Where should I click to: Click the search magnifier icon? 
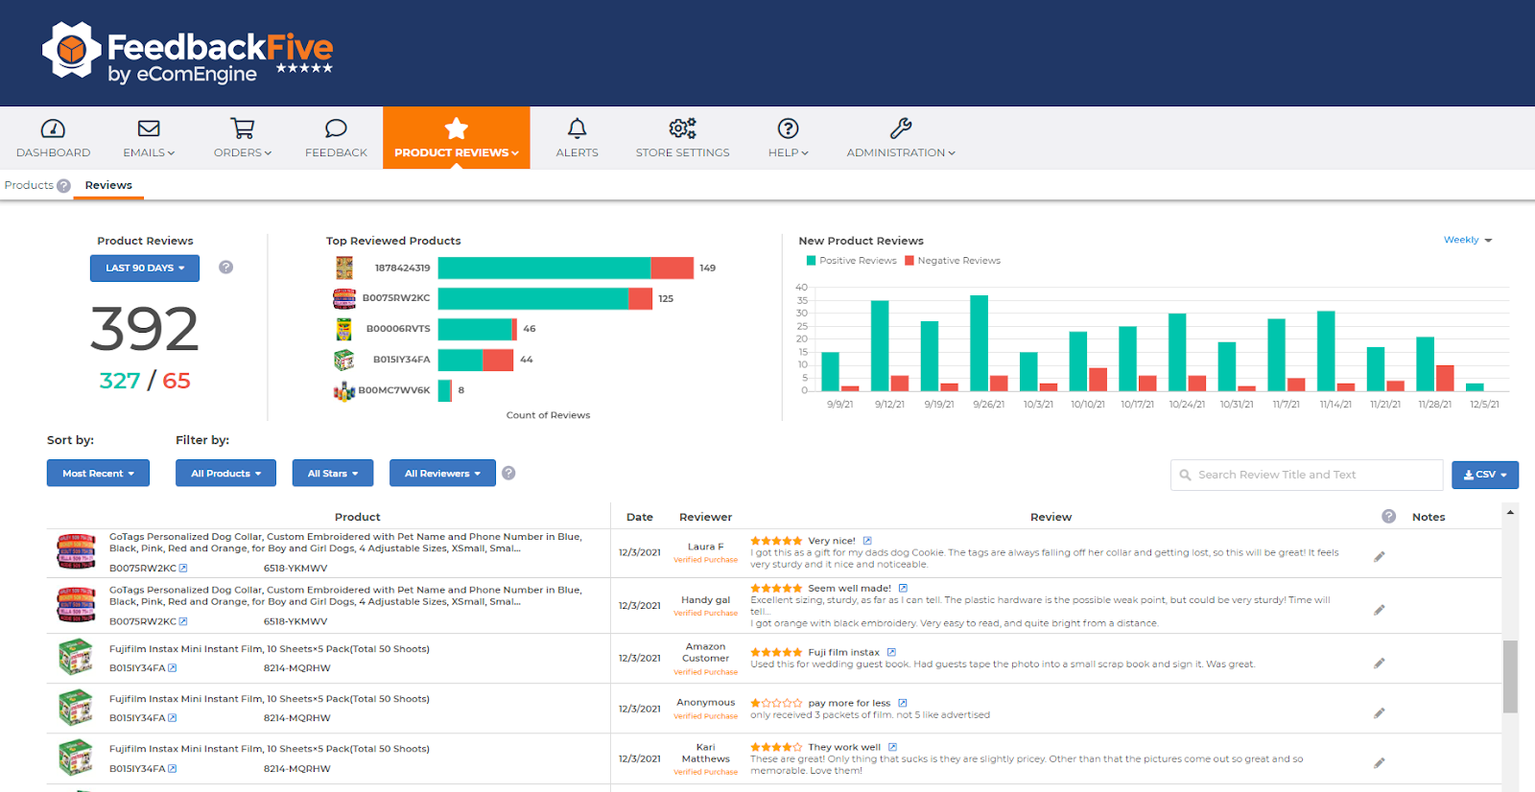pos(1186,475)
